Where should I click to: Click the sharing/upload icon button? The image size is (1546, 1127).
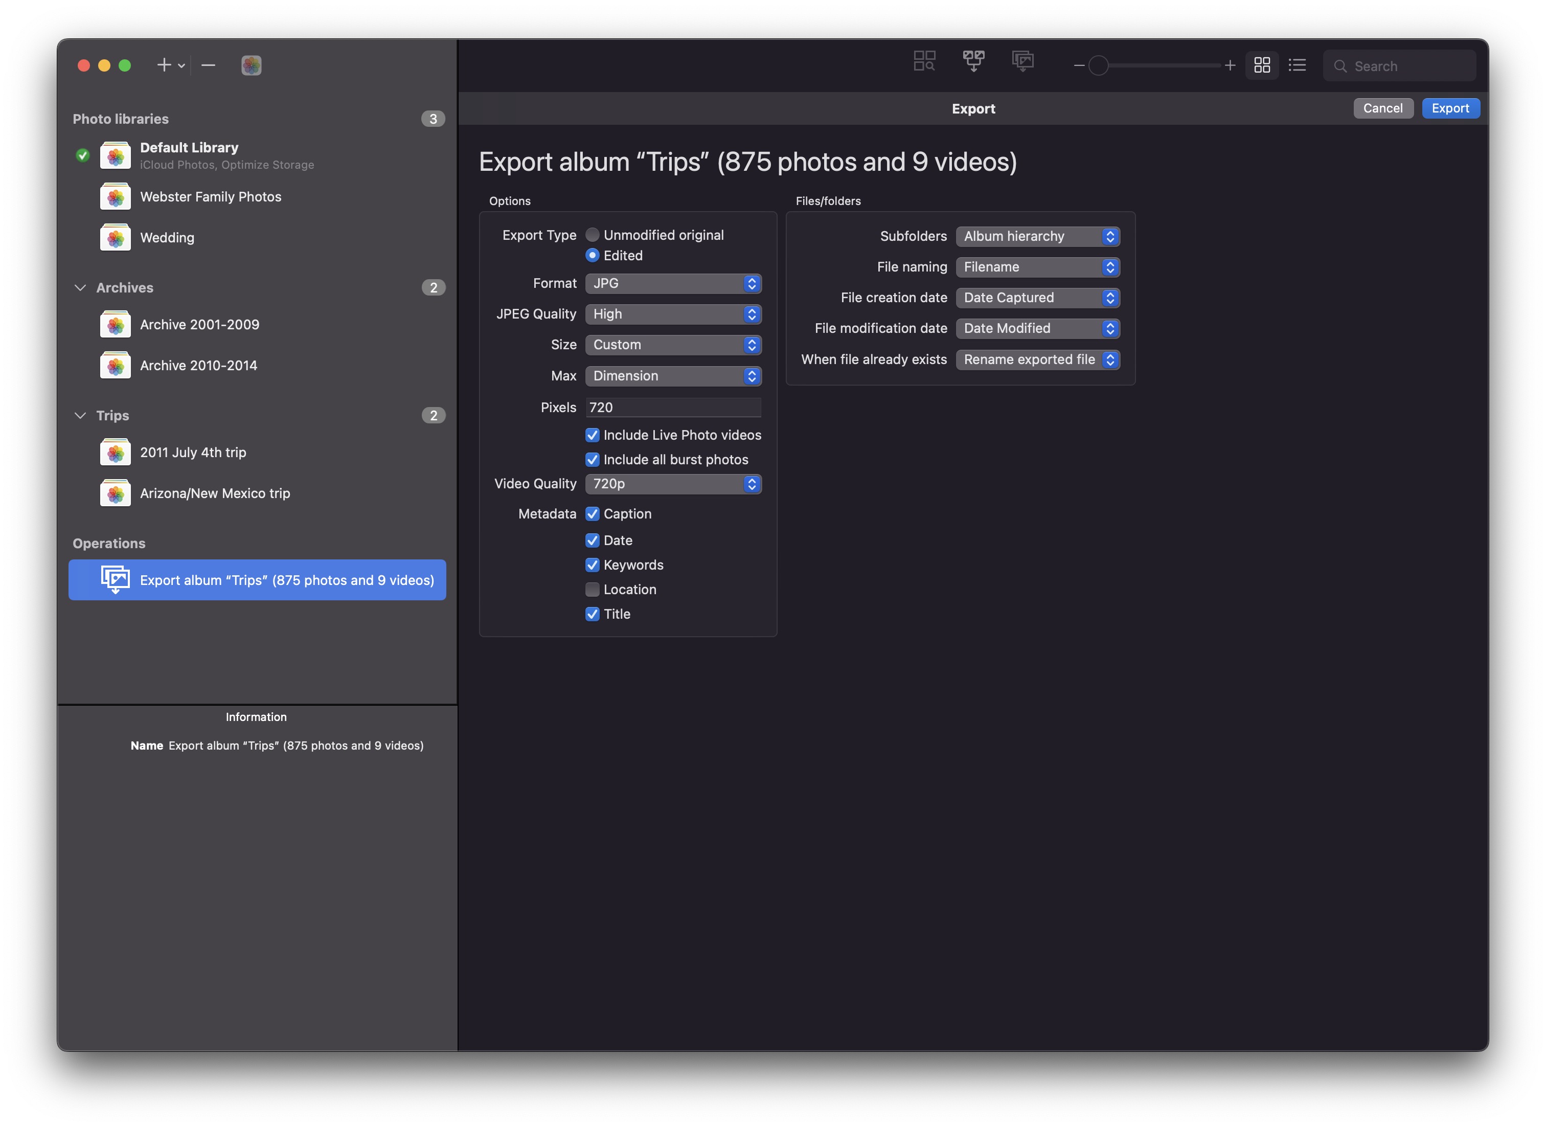coord(1021,62)
